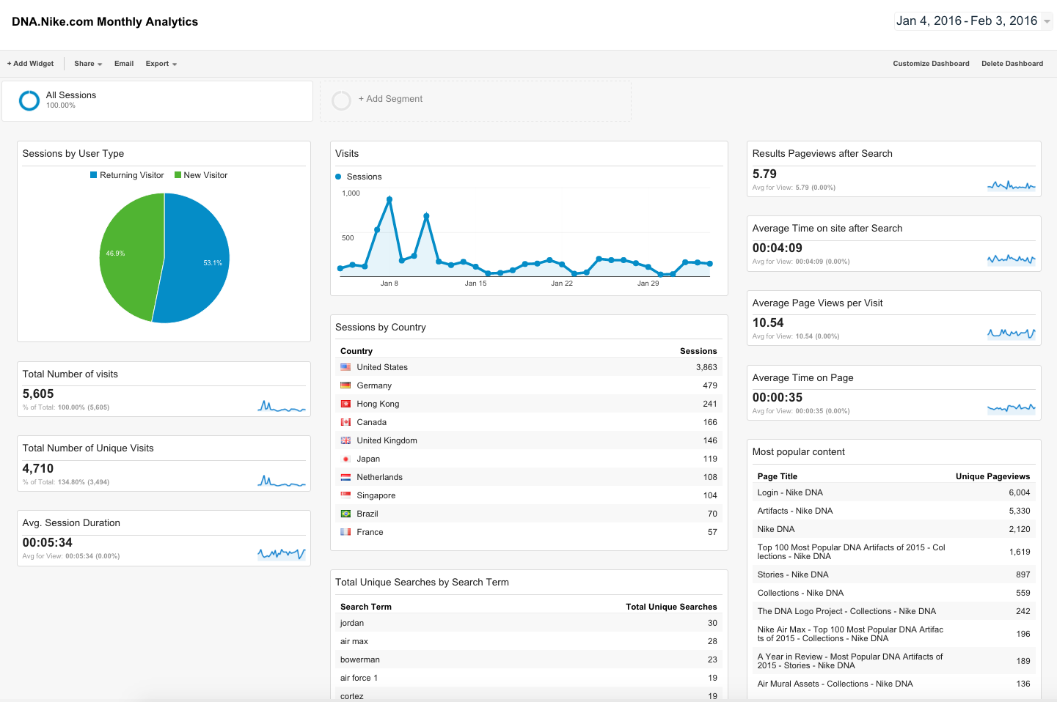Click the 5,605 total visits value

[x=38, y=394]
